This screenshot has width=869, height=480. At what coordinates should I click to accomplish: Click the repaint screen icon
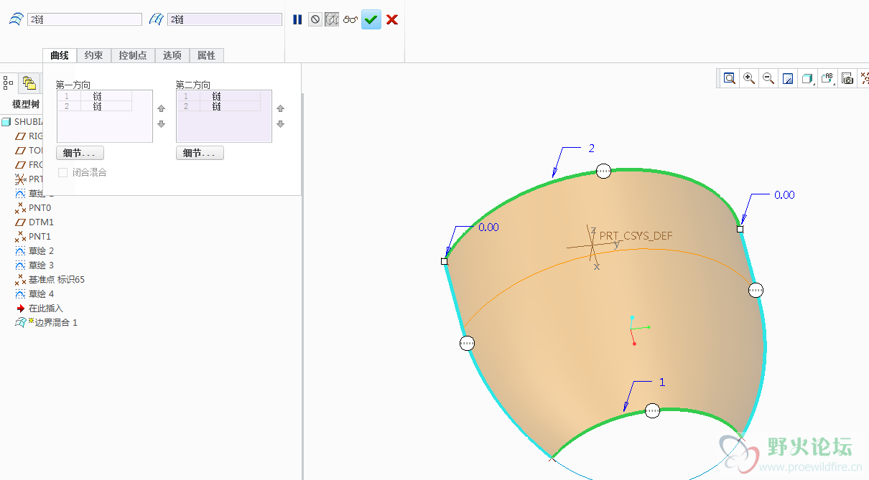[x=788, y=78]
